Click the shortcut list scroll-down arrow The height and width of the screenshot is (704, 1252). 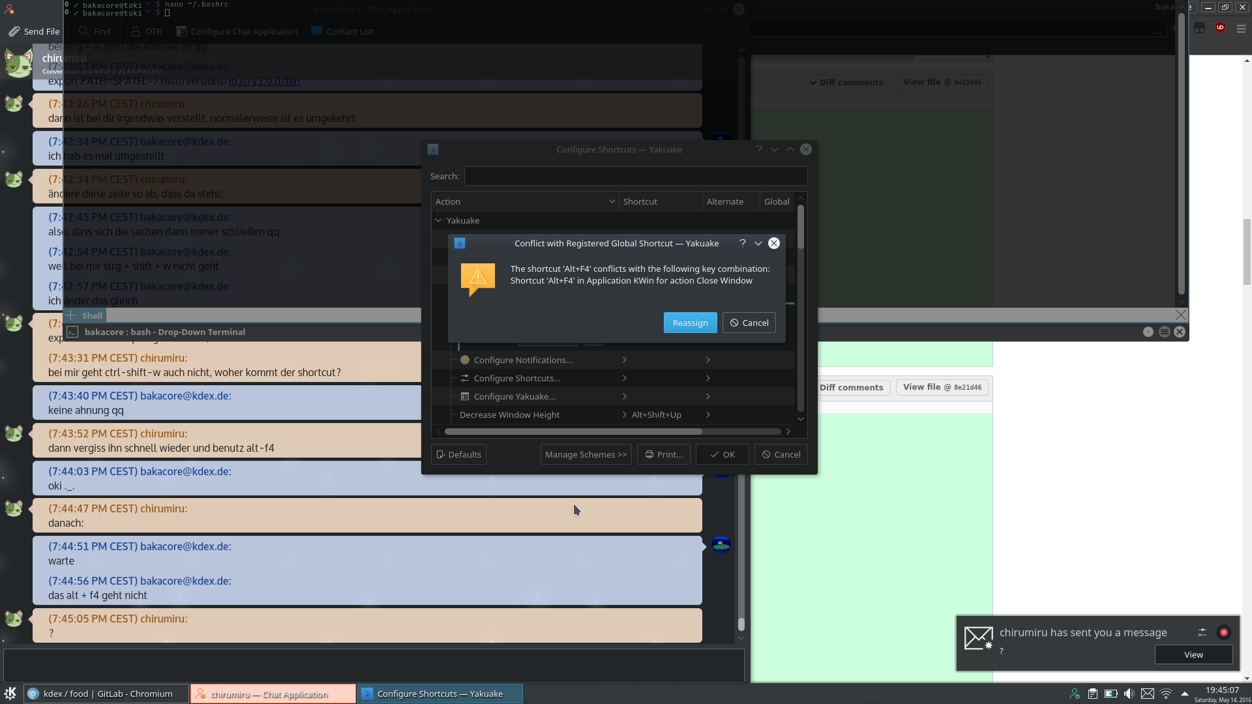[x=801, y=418]
